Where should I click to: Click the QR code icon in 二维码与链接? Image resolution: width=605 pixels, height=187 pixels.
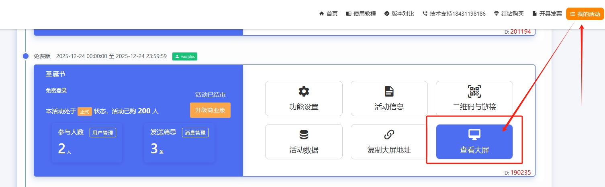[474, 91]
